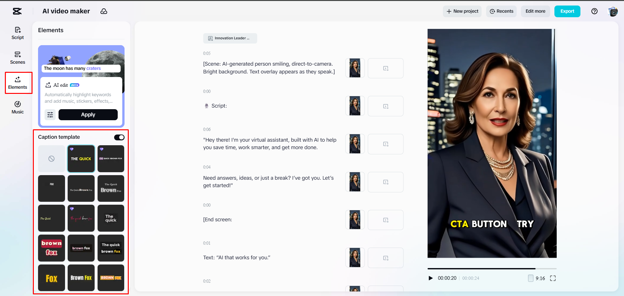Open the Innovation Leader speaker selector
Viewport: 624px width, 296px height.
click(x=230, y=38)
